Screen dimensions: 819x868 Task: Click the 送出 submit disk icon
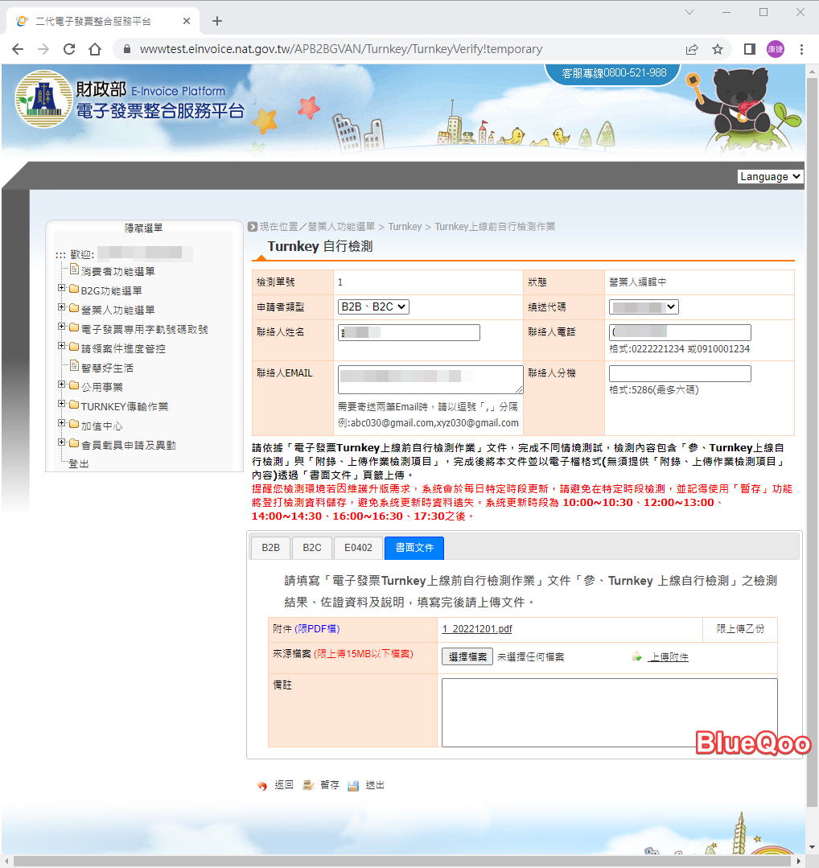point(353,785)
